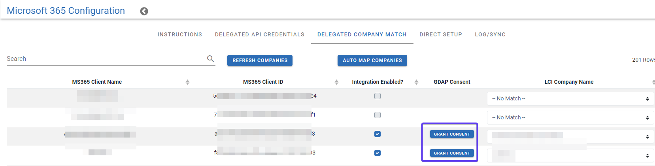Grant consent for the client ID starting with f8
655x166 pixels.
pos(452,153)
